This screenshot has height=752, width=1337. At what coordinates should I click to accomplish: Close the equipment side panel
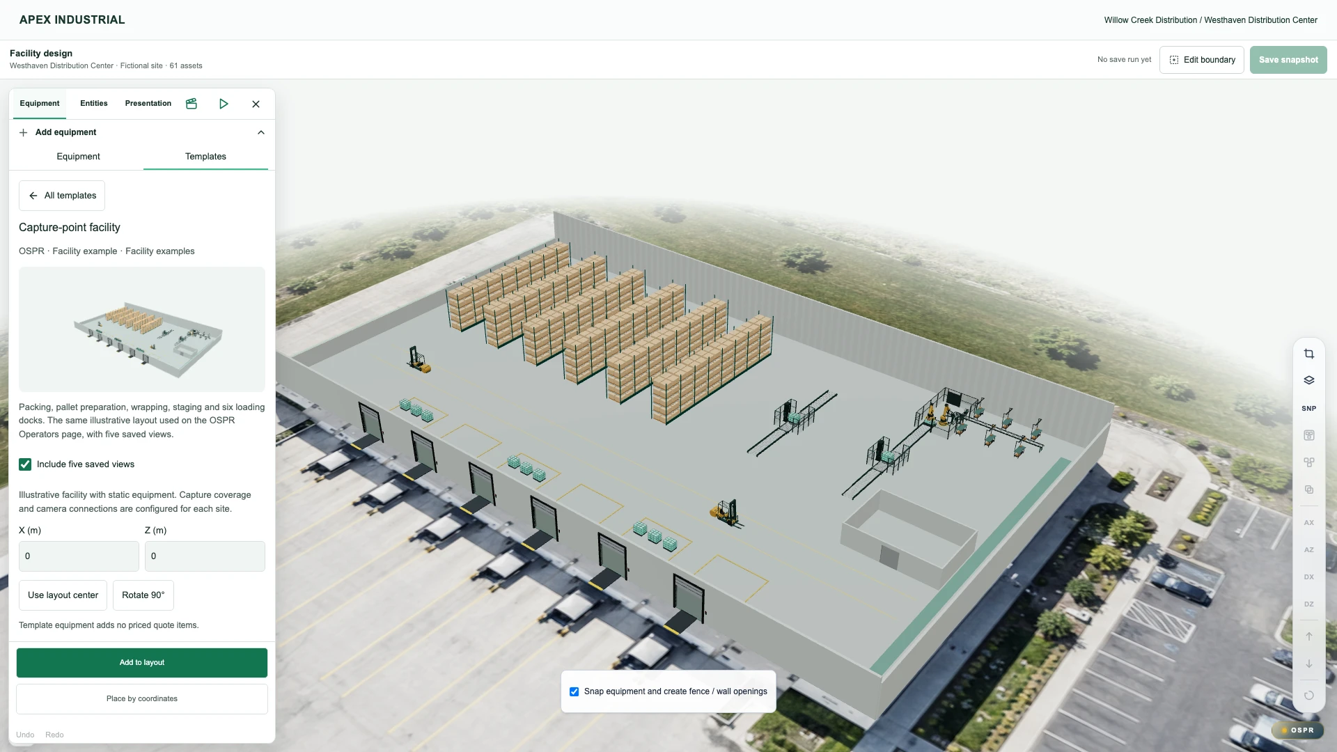coord(256,104)
